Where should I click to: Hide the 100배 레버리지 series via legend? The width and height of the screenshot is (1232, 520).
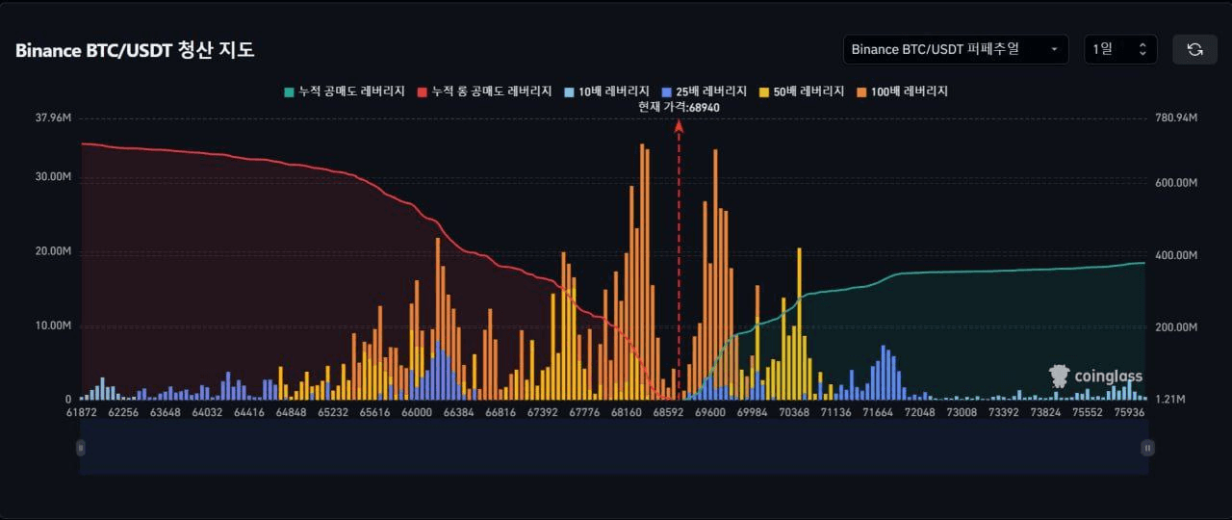tap(862, 91)
